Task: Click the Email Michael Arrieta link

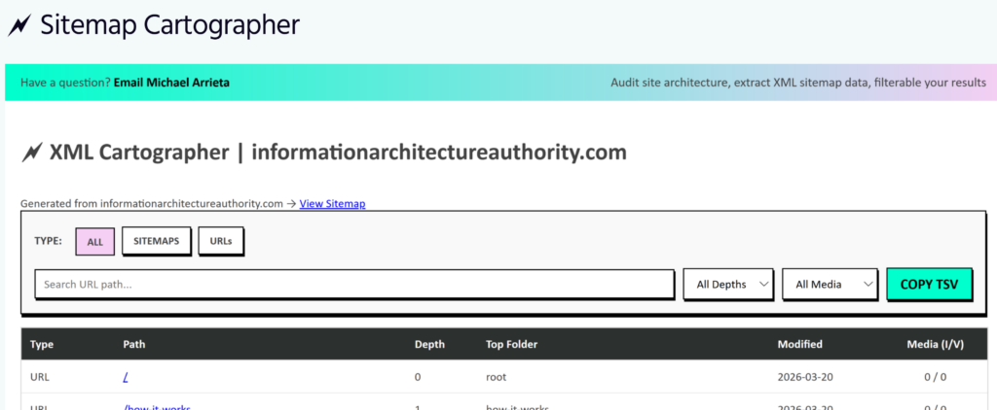Action: tap(171, 83)
